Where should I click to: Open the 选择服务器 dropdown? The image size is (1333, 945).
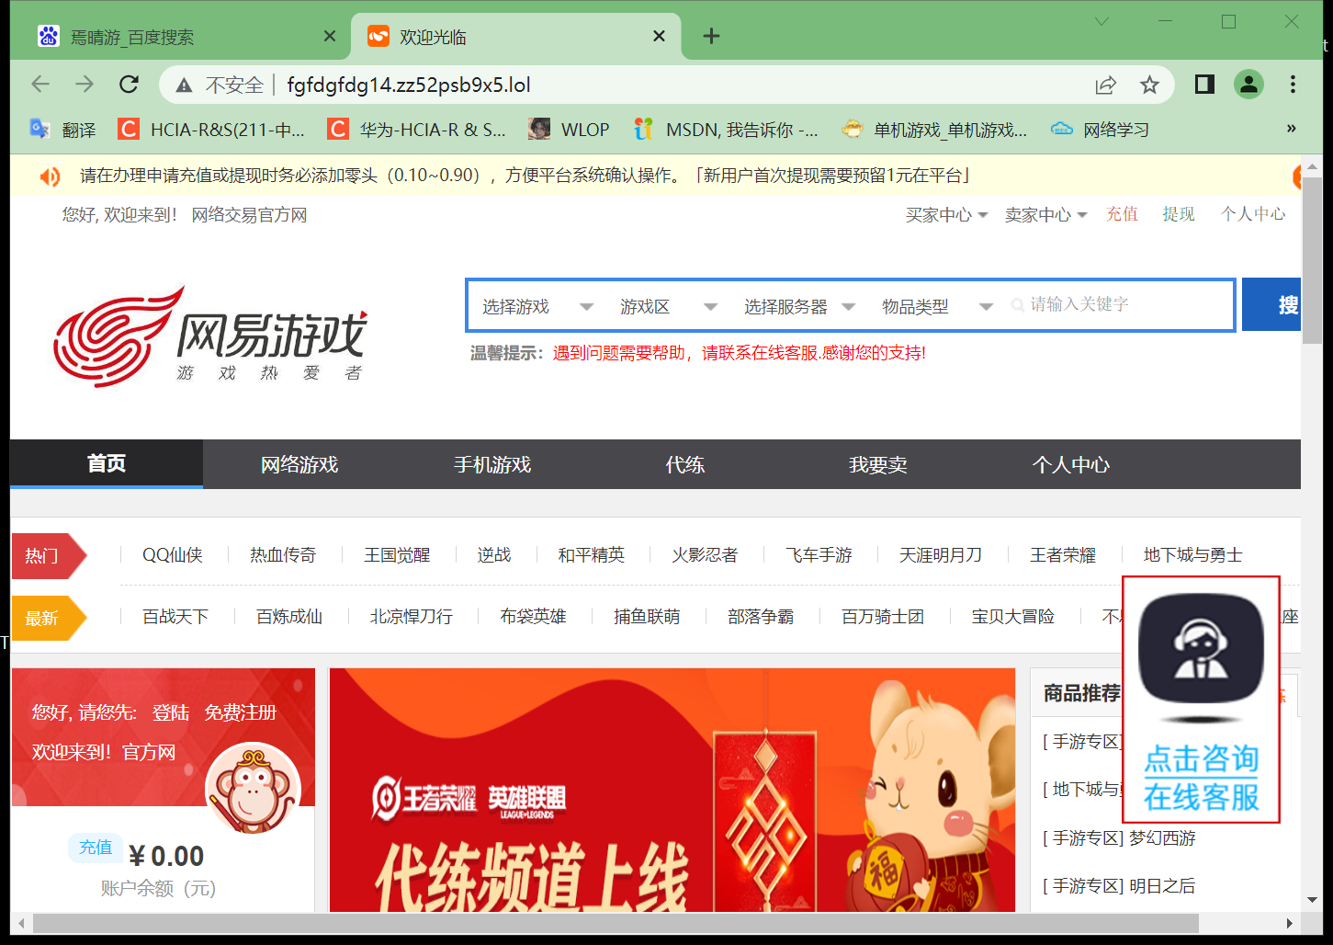799,306
